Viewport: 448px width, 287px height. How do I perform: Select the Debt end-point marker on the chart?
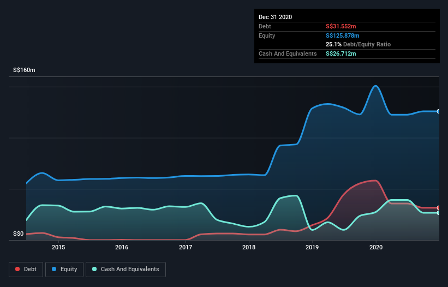(x=439, y=208)
